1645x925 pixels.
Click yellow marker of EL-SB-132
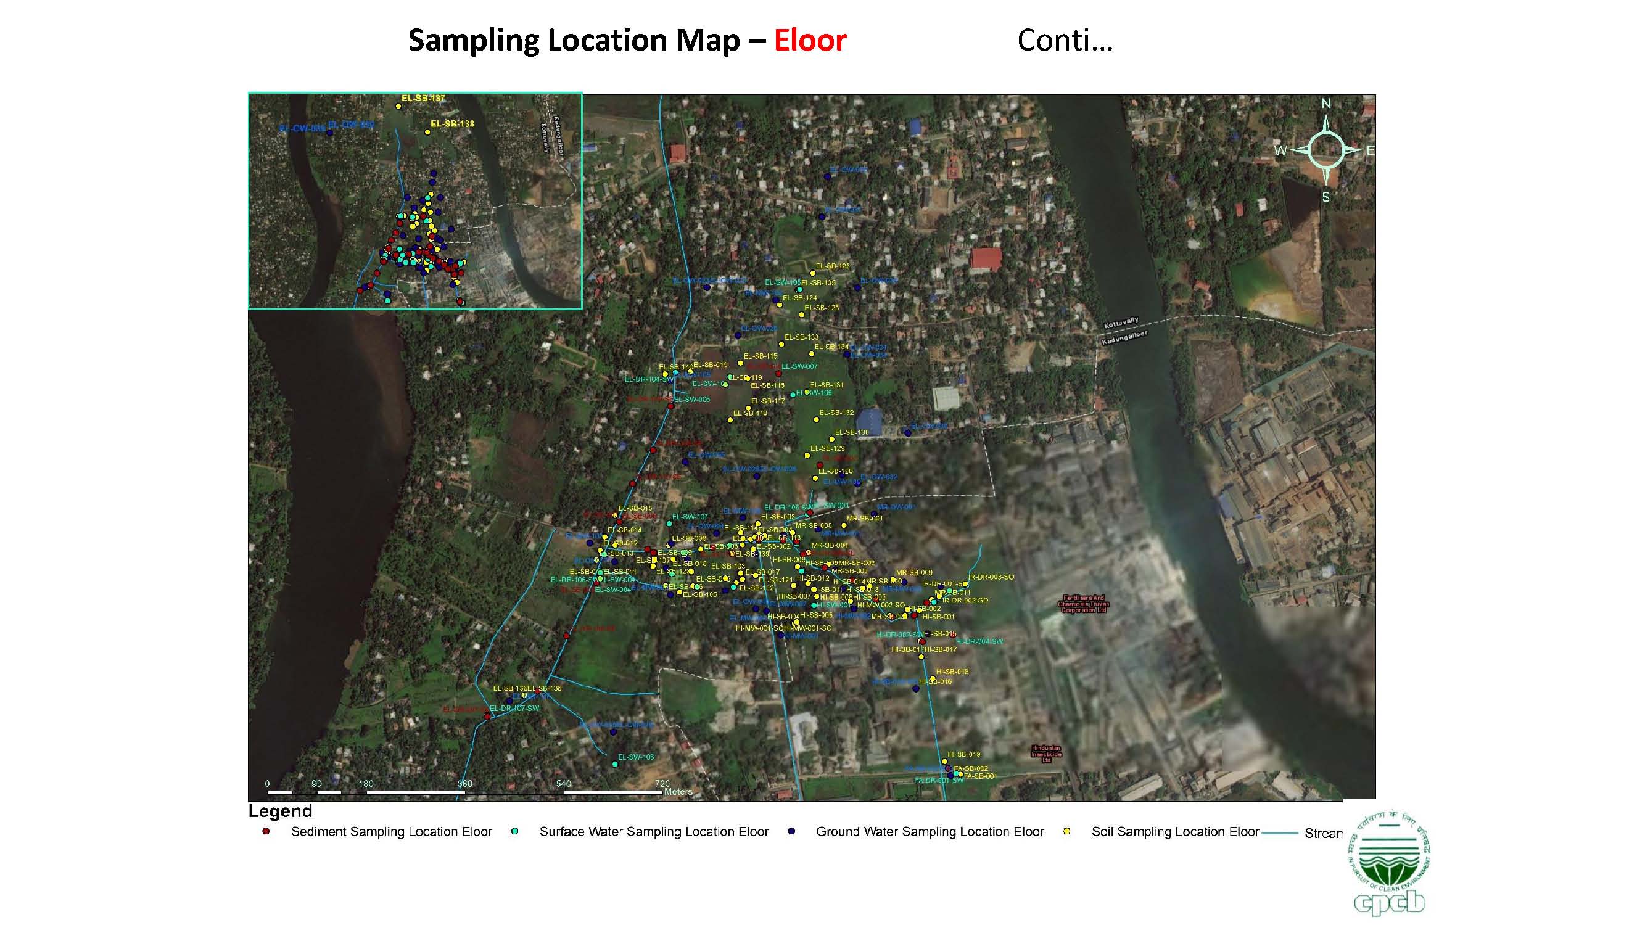(x=816, y=419)
